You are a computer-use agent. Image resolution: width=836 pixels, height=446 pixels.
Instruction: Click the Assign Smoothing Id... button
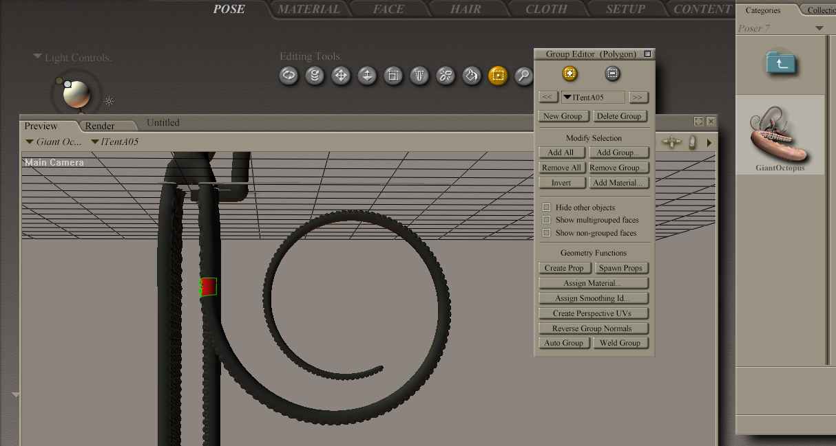(593, 298)
